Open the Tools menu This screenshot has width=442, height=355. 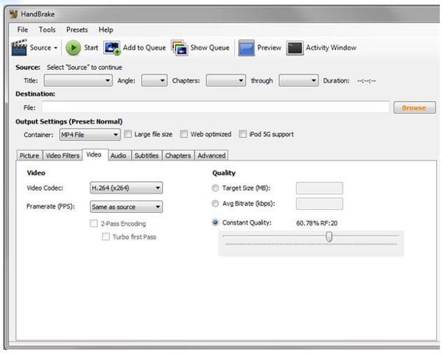(x=47, y=29)
